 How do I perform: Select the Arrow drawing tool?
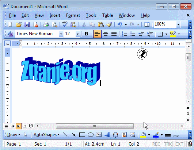[73, 135]
